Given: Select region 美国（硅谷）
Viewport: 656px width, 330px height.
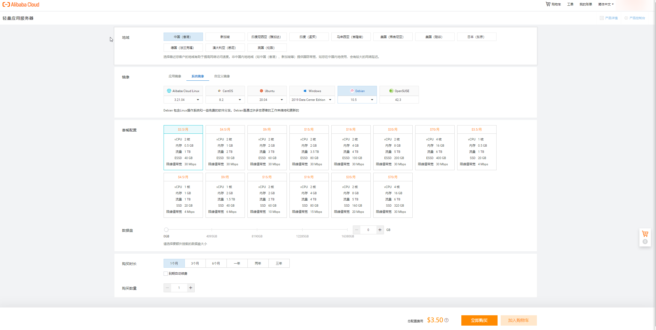Looking at the screenshot, I should (435, 37).
